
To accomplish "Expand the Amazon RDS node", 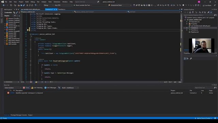I will [x=5, y=28].
